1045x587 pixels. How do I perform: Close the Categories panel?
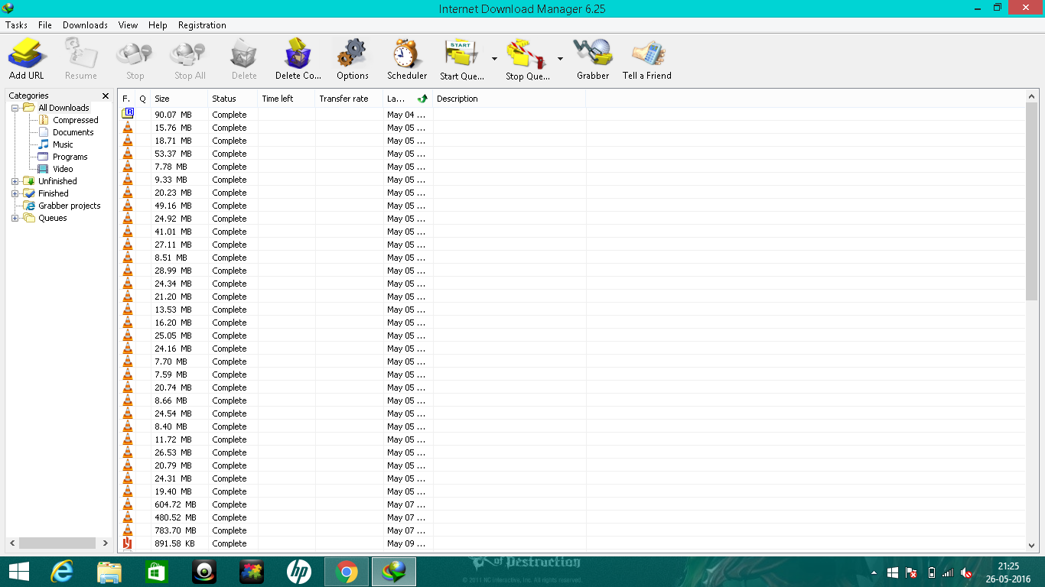click(x=106, y=96)
